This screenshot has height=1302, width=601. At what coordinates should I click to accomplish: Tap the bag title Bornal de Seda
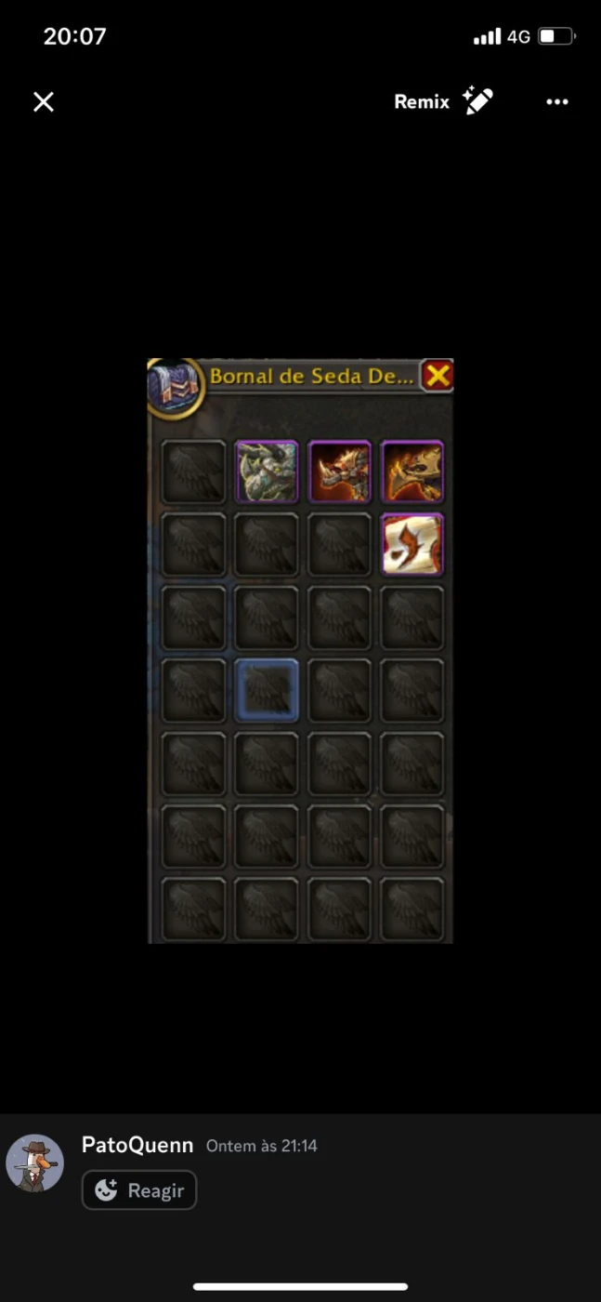coord(311,377)
